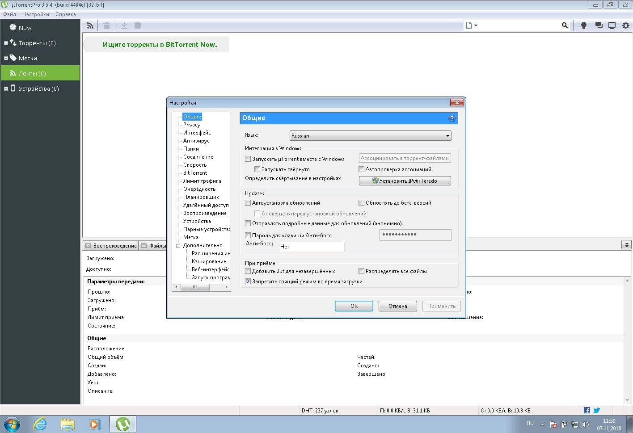Launch Internet Explorer from taskbar
The width and height of the screenshot is (633, 433).
coord(40,424)
